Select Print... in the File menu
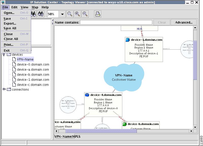 click(16, 45)
